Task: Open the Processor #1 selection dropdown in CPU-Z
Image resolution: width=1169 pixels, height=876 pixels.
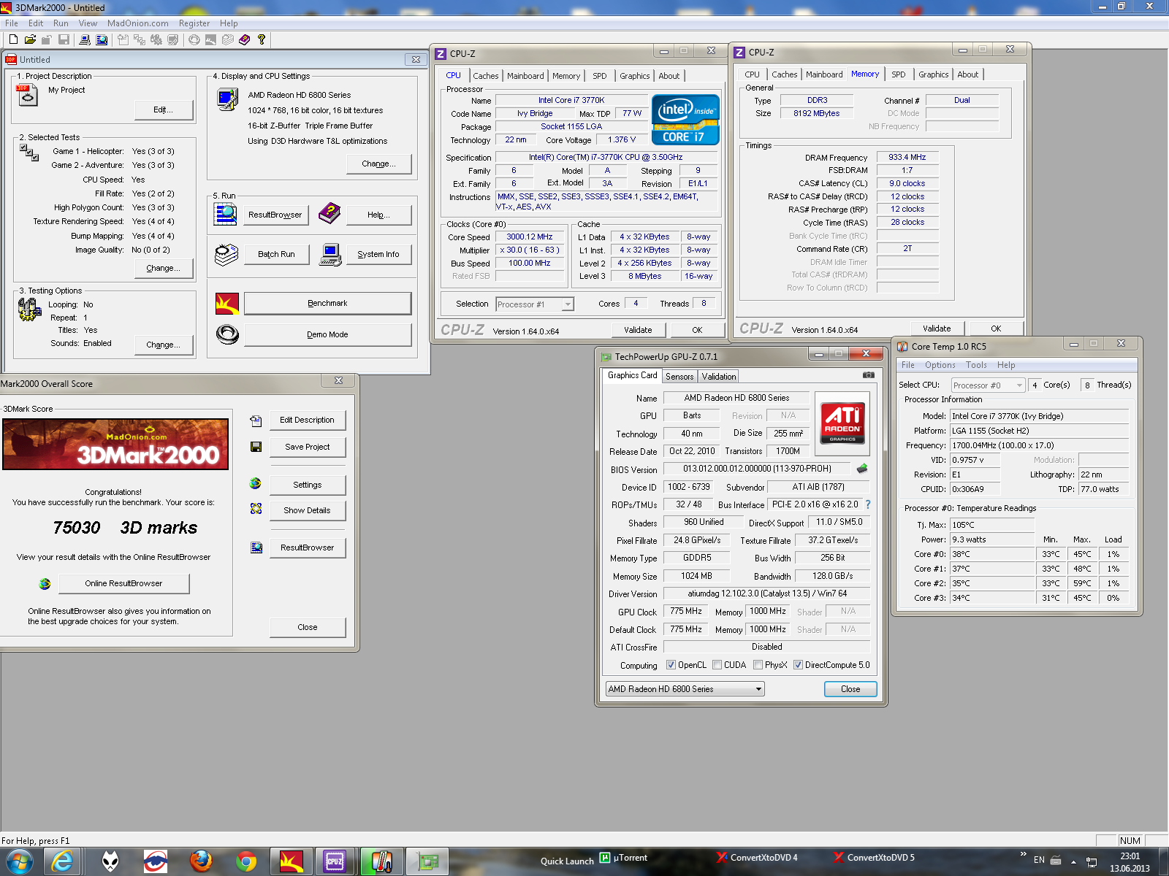Action: click(535, 304)
